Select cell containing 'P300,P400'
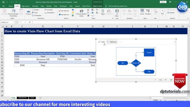This screenshot has height=107, width=190. pos(62,59)
